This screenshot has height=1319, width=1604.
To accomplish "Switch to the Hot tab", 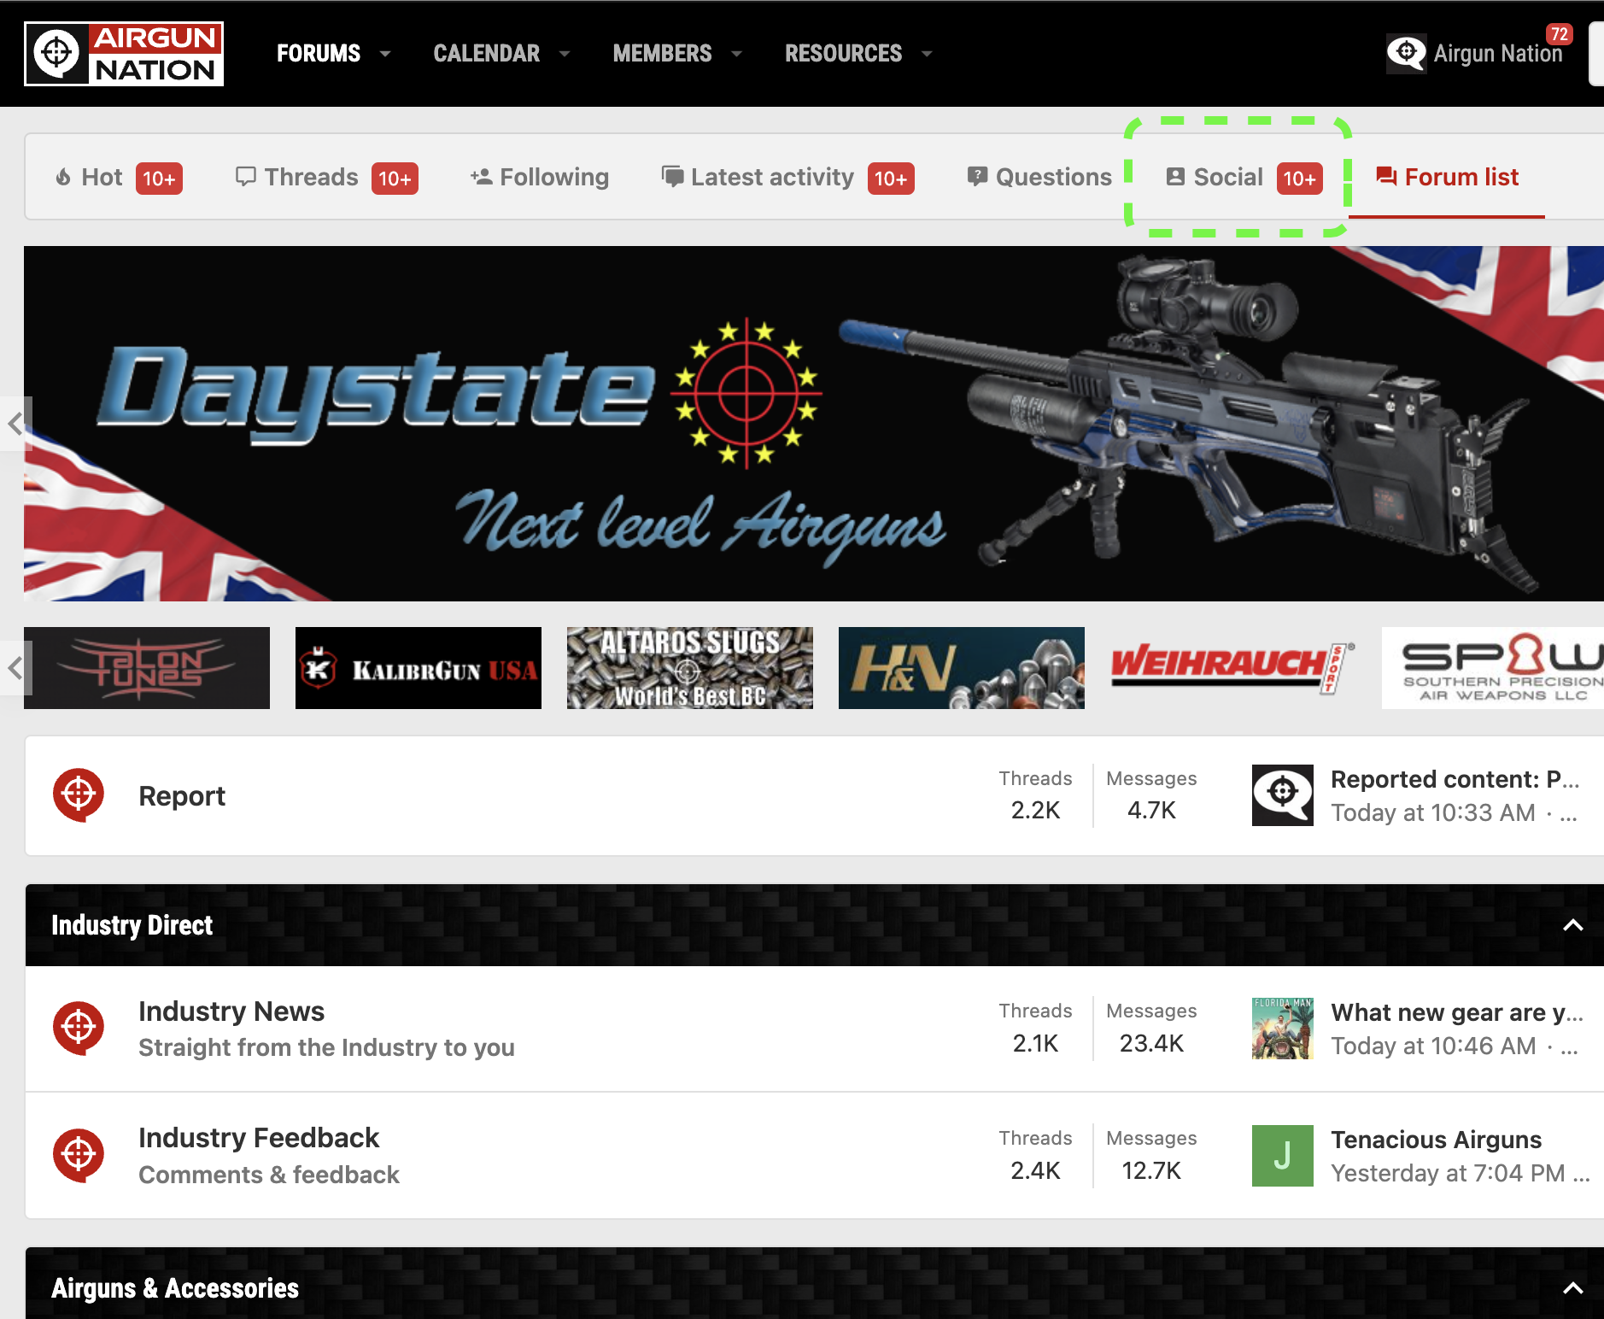I will (118, 178).
